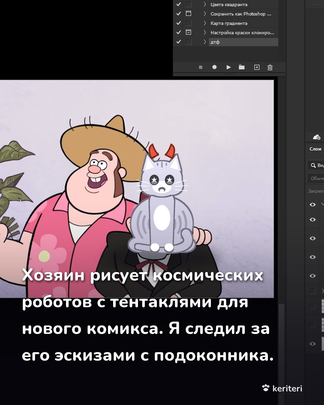The width and height of the screenshot is (324, 405).
Task: Toggle the checkmark for Цвета квадранта
Action: [178, 4]
